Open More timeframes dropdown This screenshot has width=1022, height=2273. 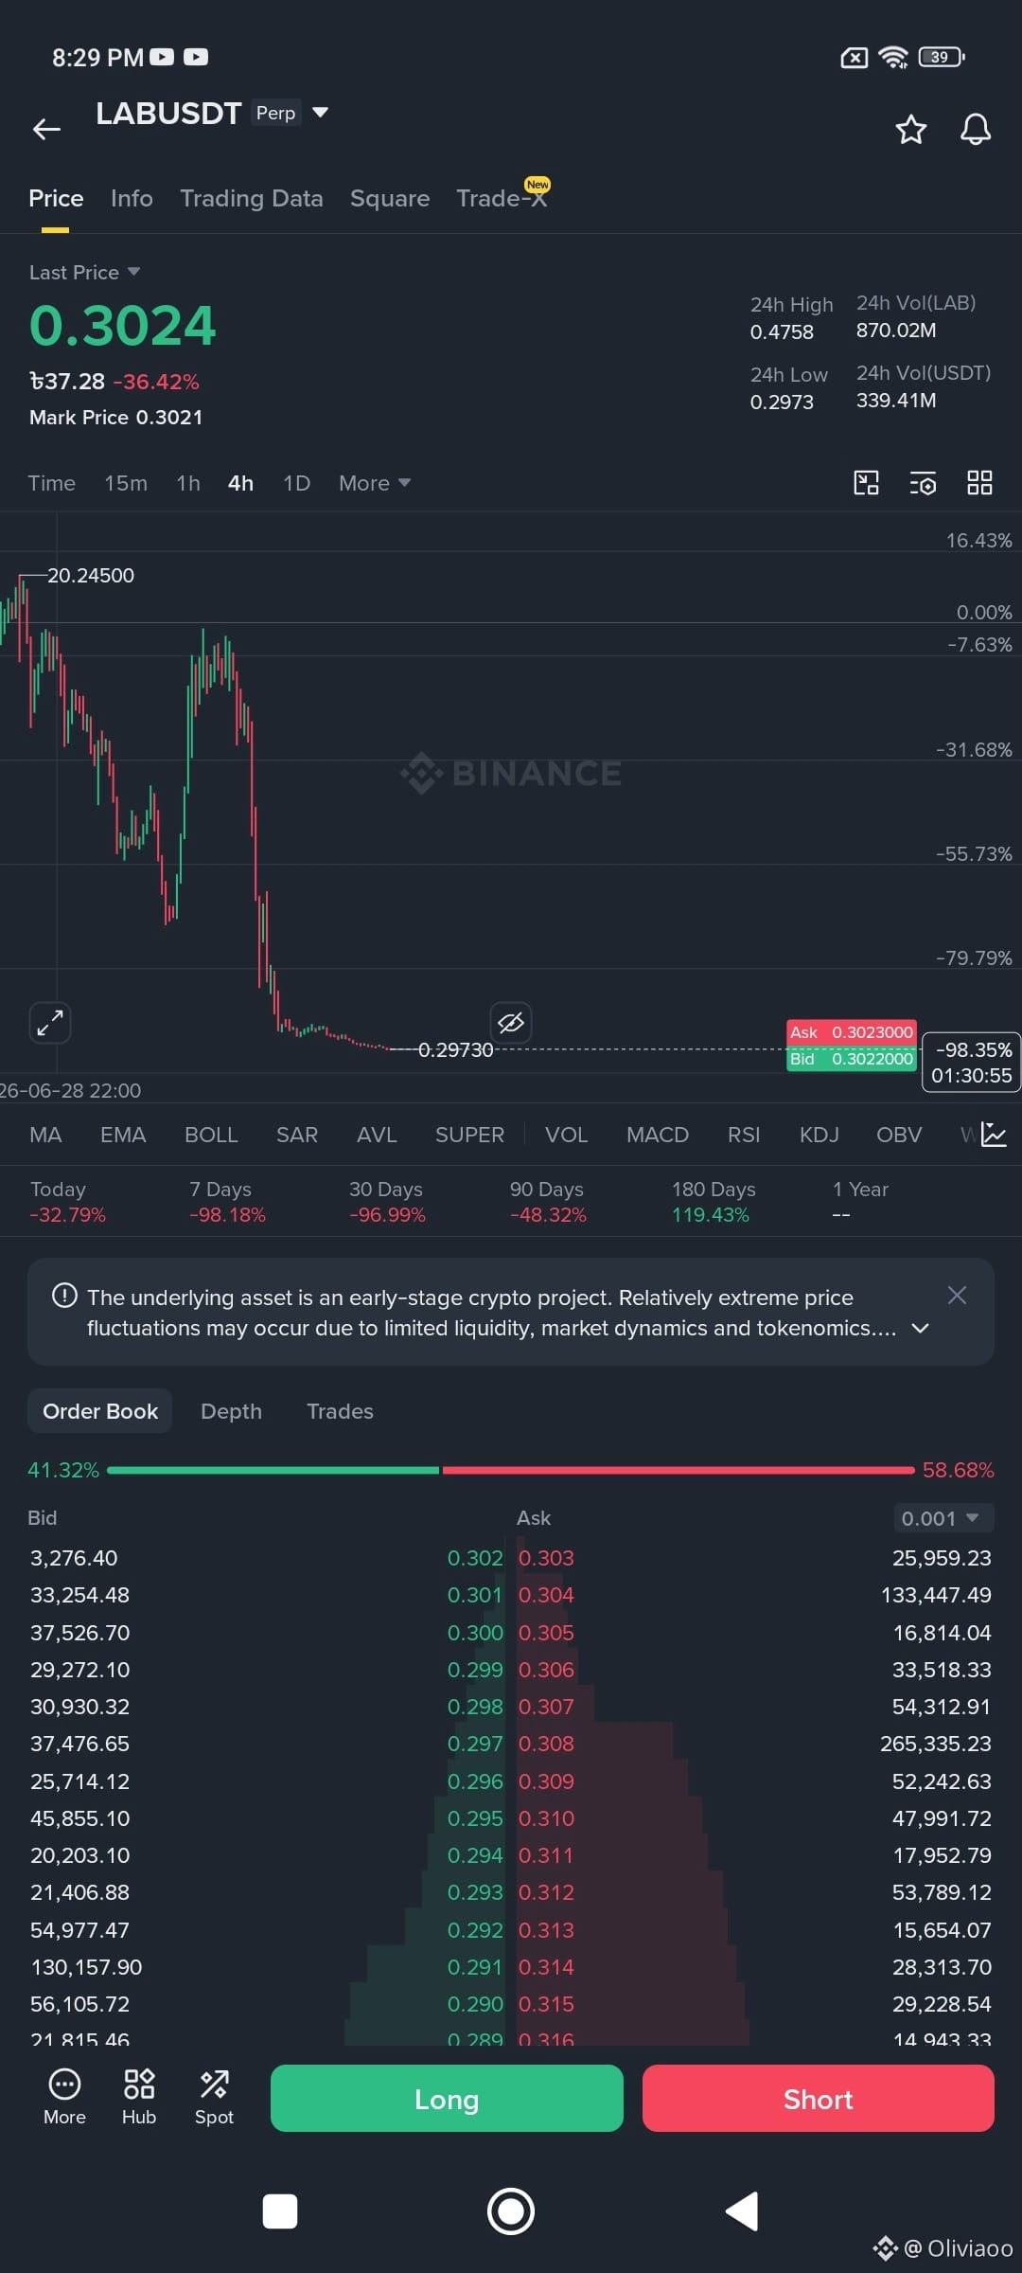tap(375, 483)
